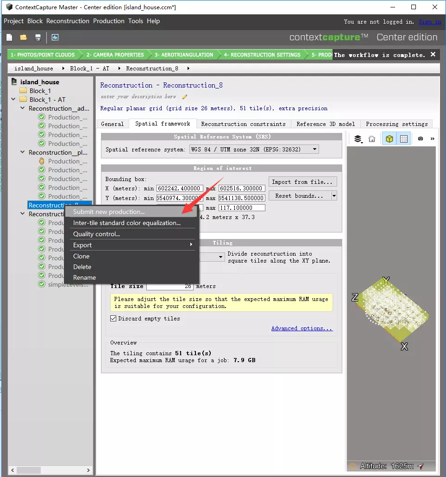Open the job queue monitor icon
The image size is (446, 477).
(x=55, y=38)
